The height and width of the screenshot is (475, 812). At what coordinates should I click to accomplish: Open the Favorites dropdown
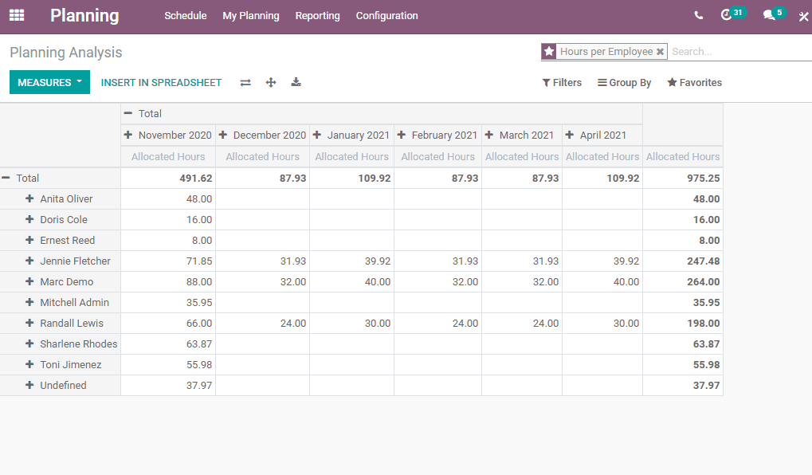(694, 82)
